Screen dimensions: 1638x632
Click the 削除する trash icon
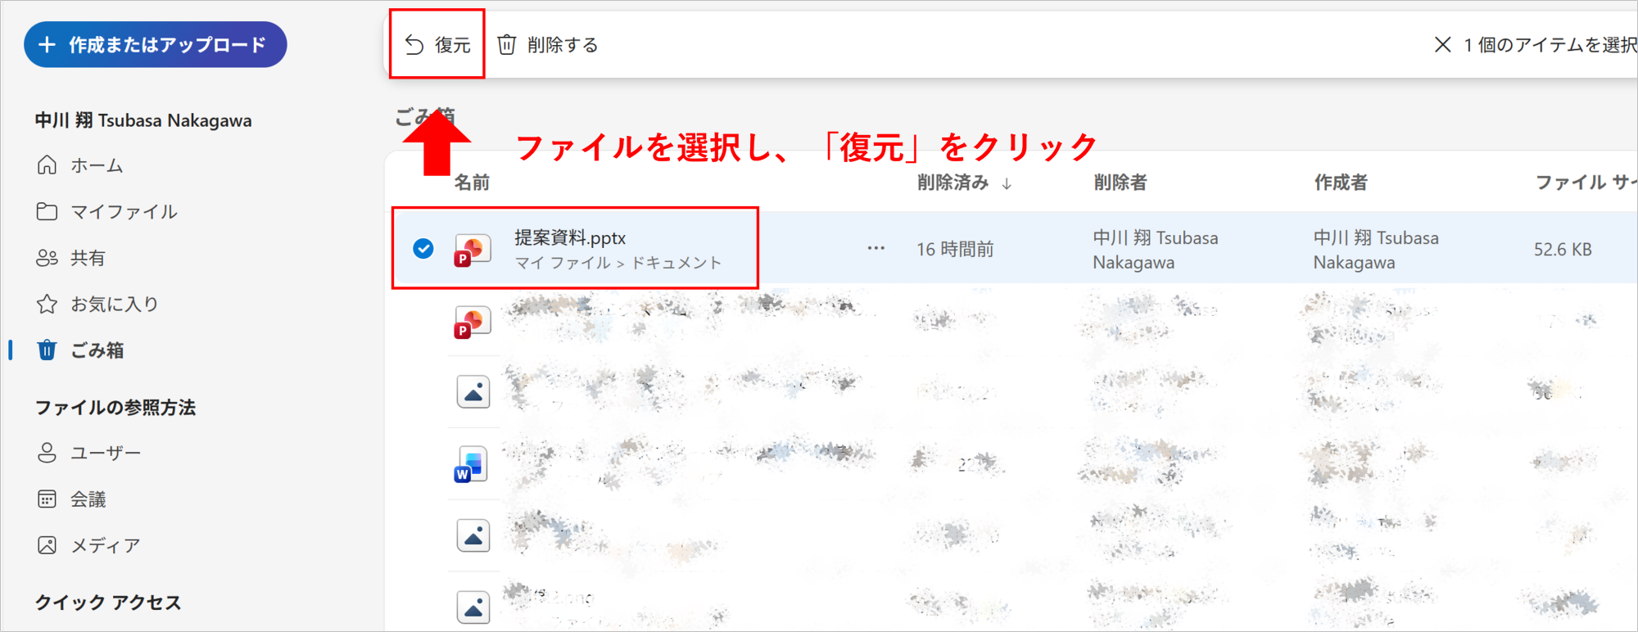[507, 45]
